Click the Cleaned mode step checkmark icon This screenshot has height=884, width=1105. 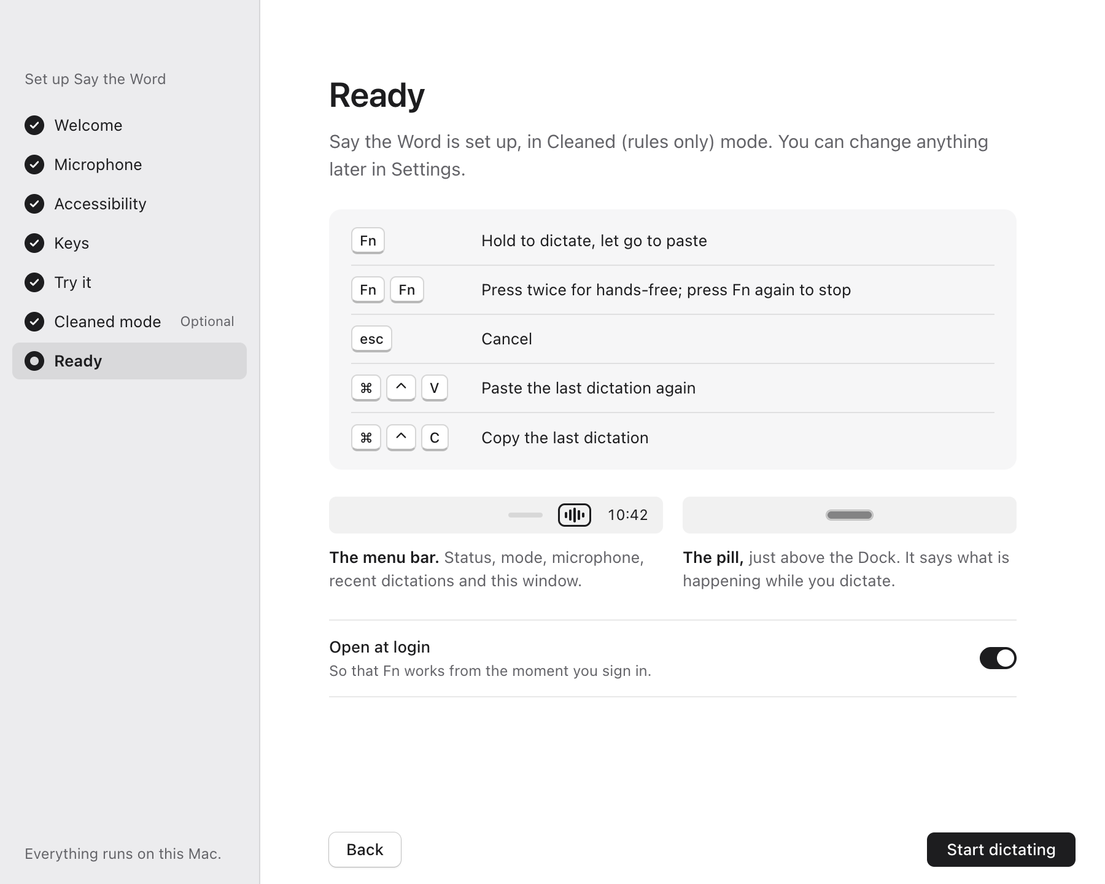[x=34, y=322]
